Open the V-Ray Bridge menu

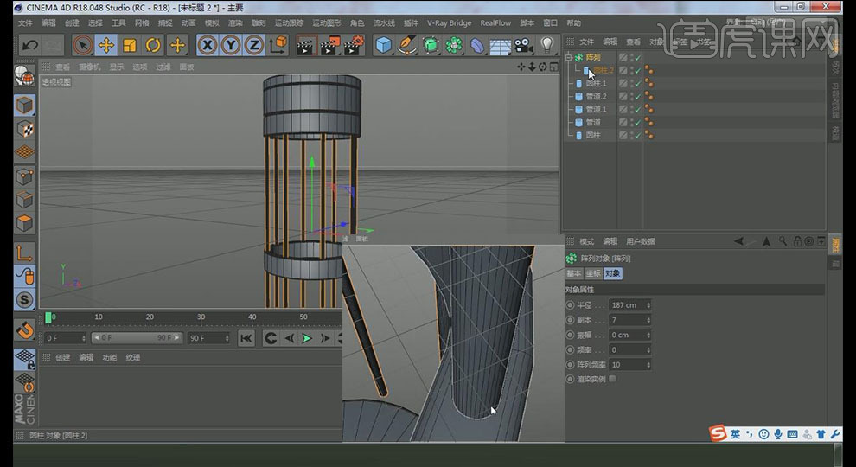449,23
